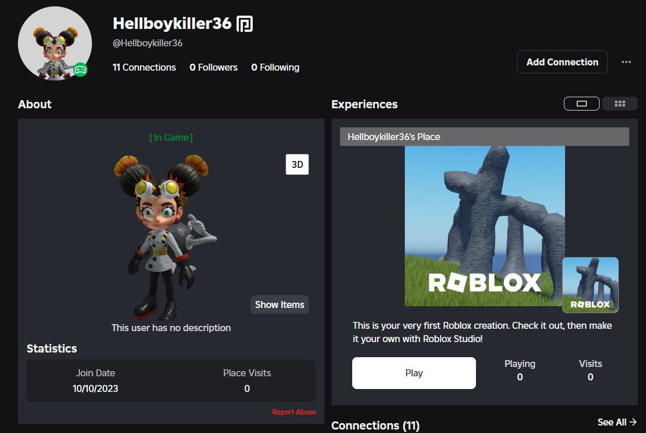Open the large Roblox experience thumbnail
Image resolution: width=646 pixels, height=433 pixels.
[x=485, y=226]
